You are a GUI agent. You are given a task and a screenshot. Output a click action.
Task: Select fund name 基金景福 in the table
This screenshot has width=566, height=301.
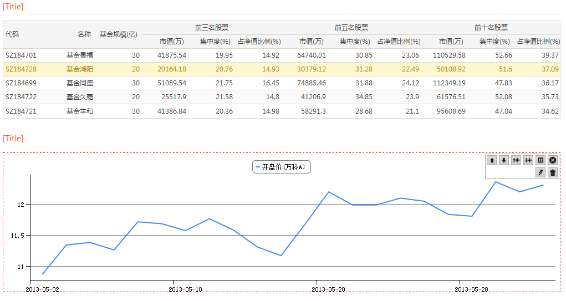click(x=79, y=55)
